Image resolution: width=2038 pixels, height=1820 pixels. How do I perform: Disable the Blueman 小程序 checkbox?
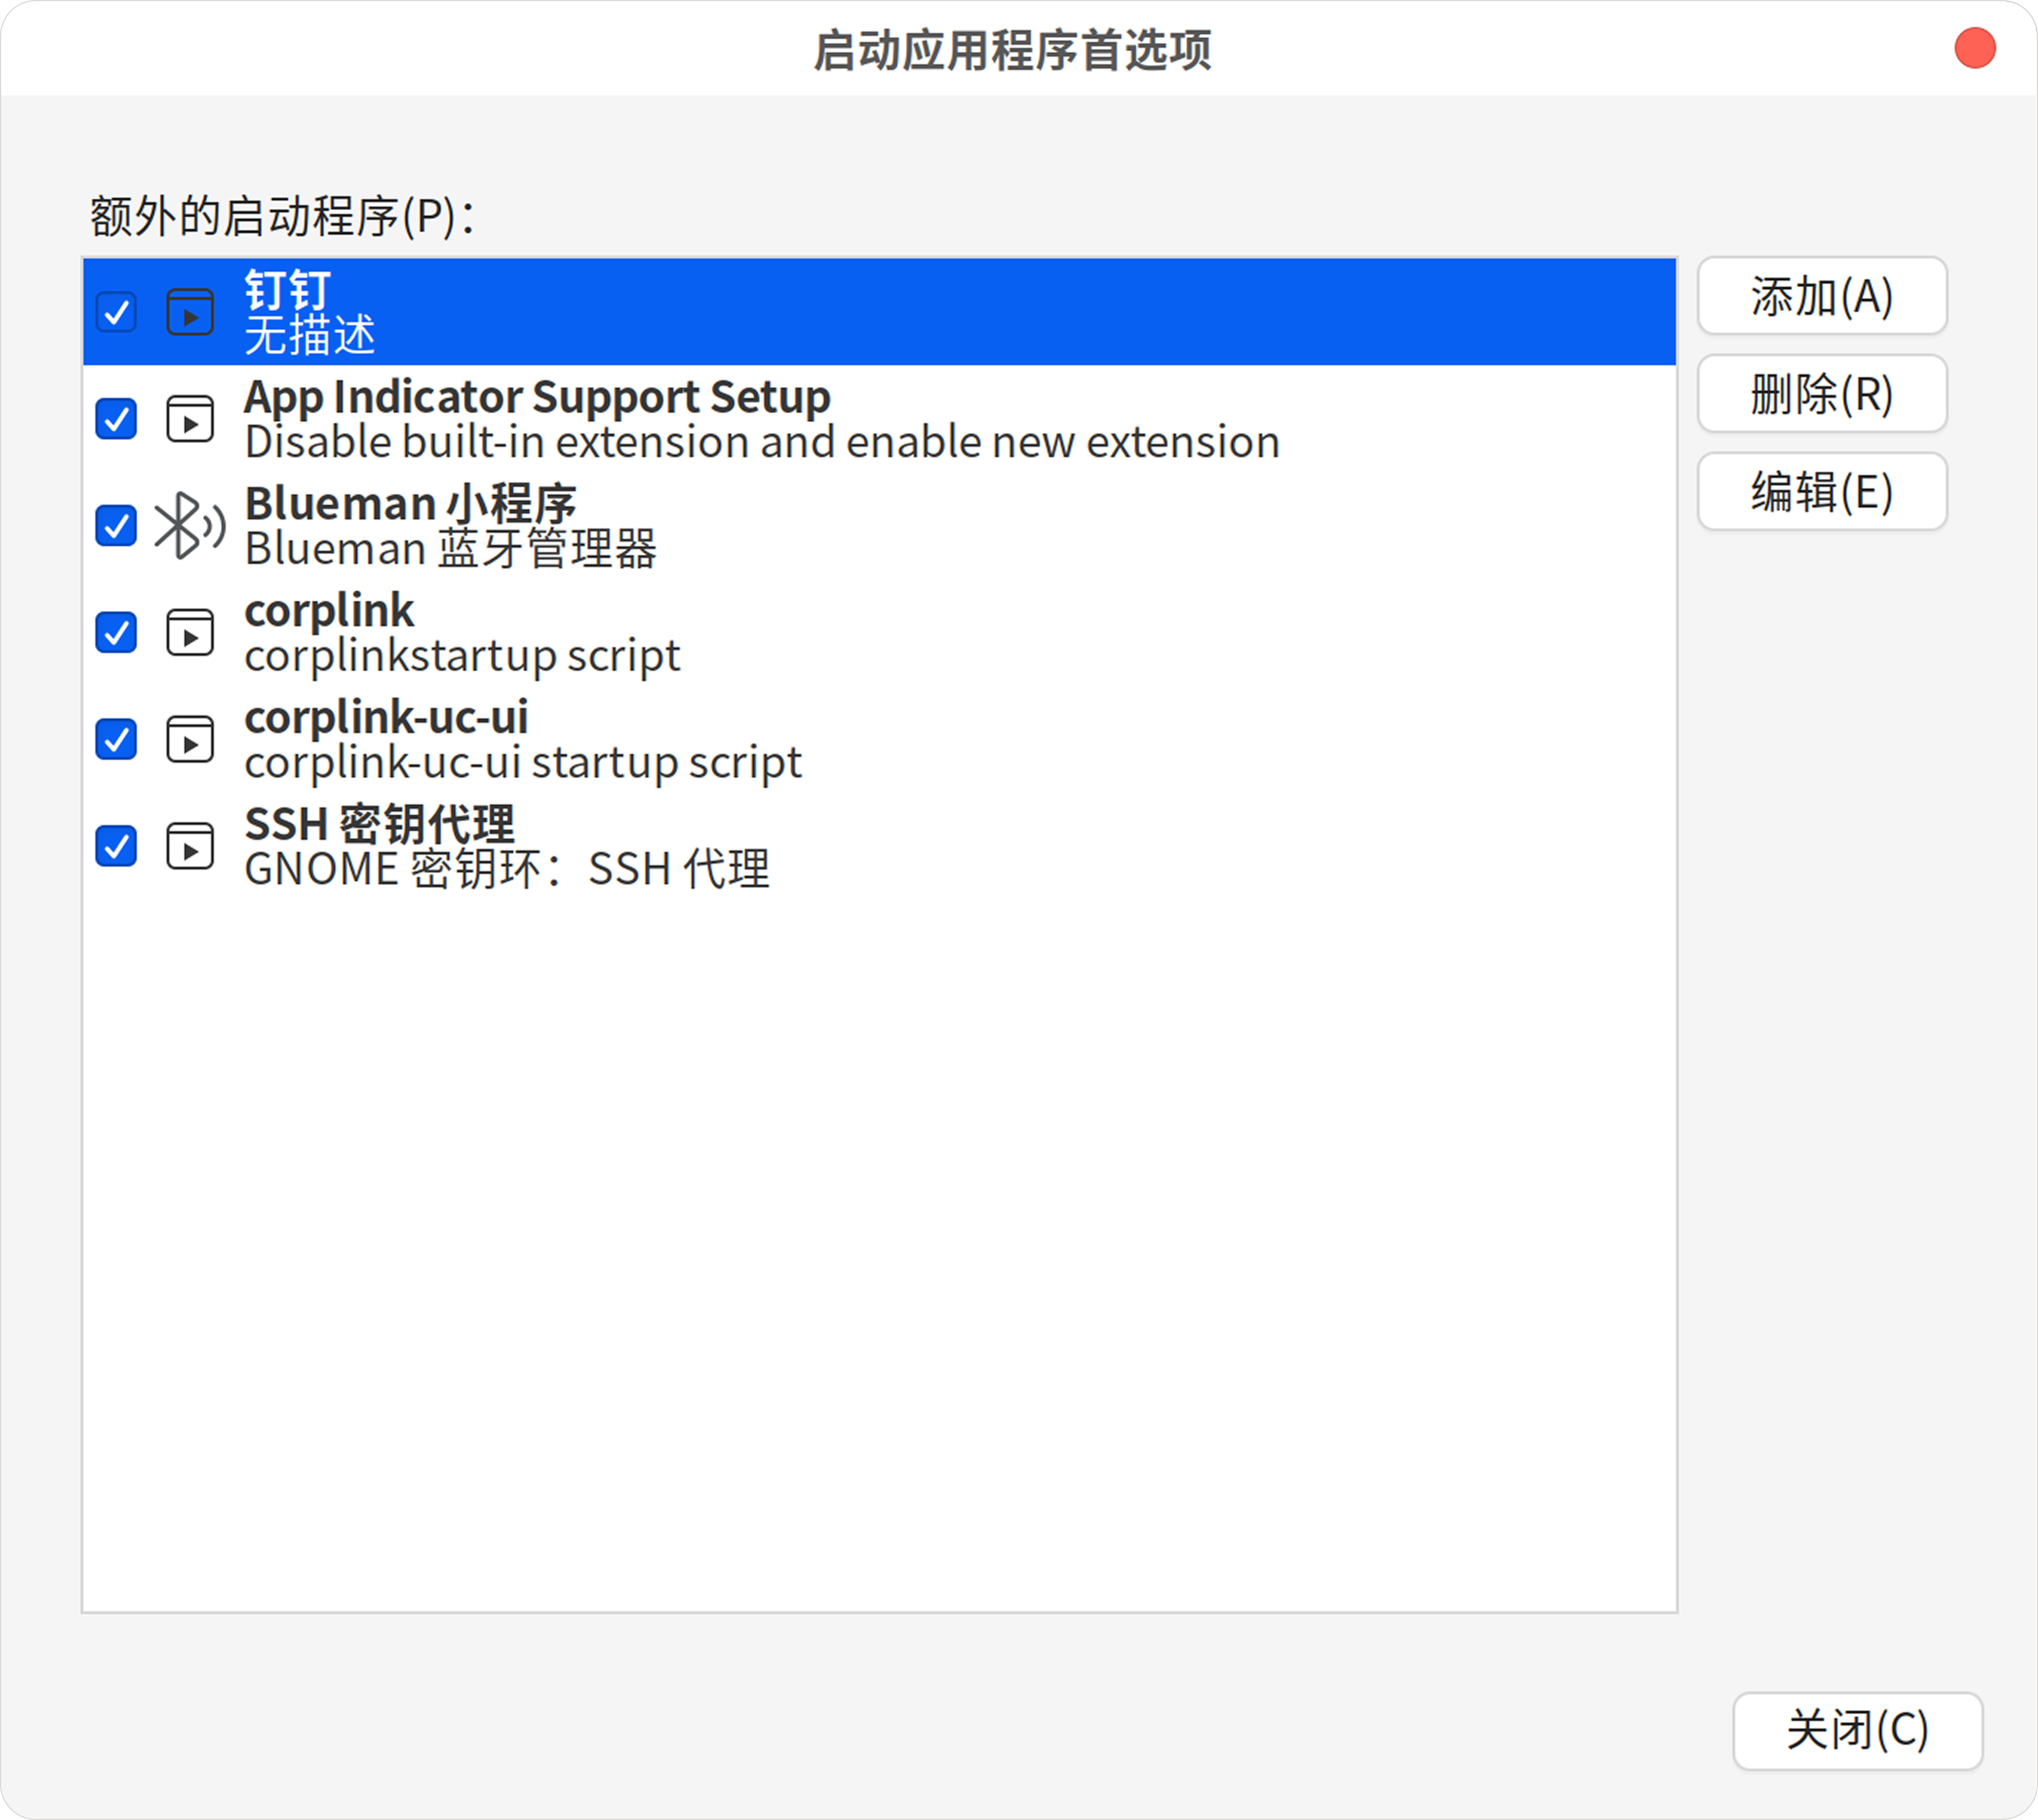(x=116, y=526)
